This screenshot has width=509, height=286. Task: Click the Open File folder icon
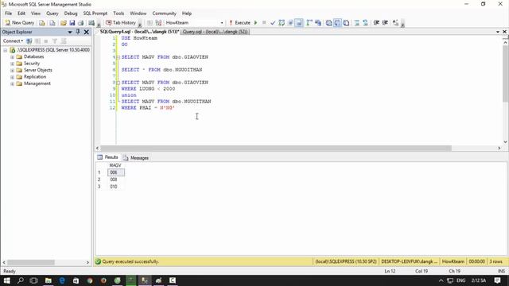point(64,23)
